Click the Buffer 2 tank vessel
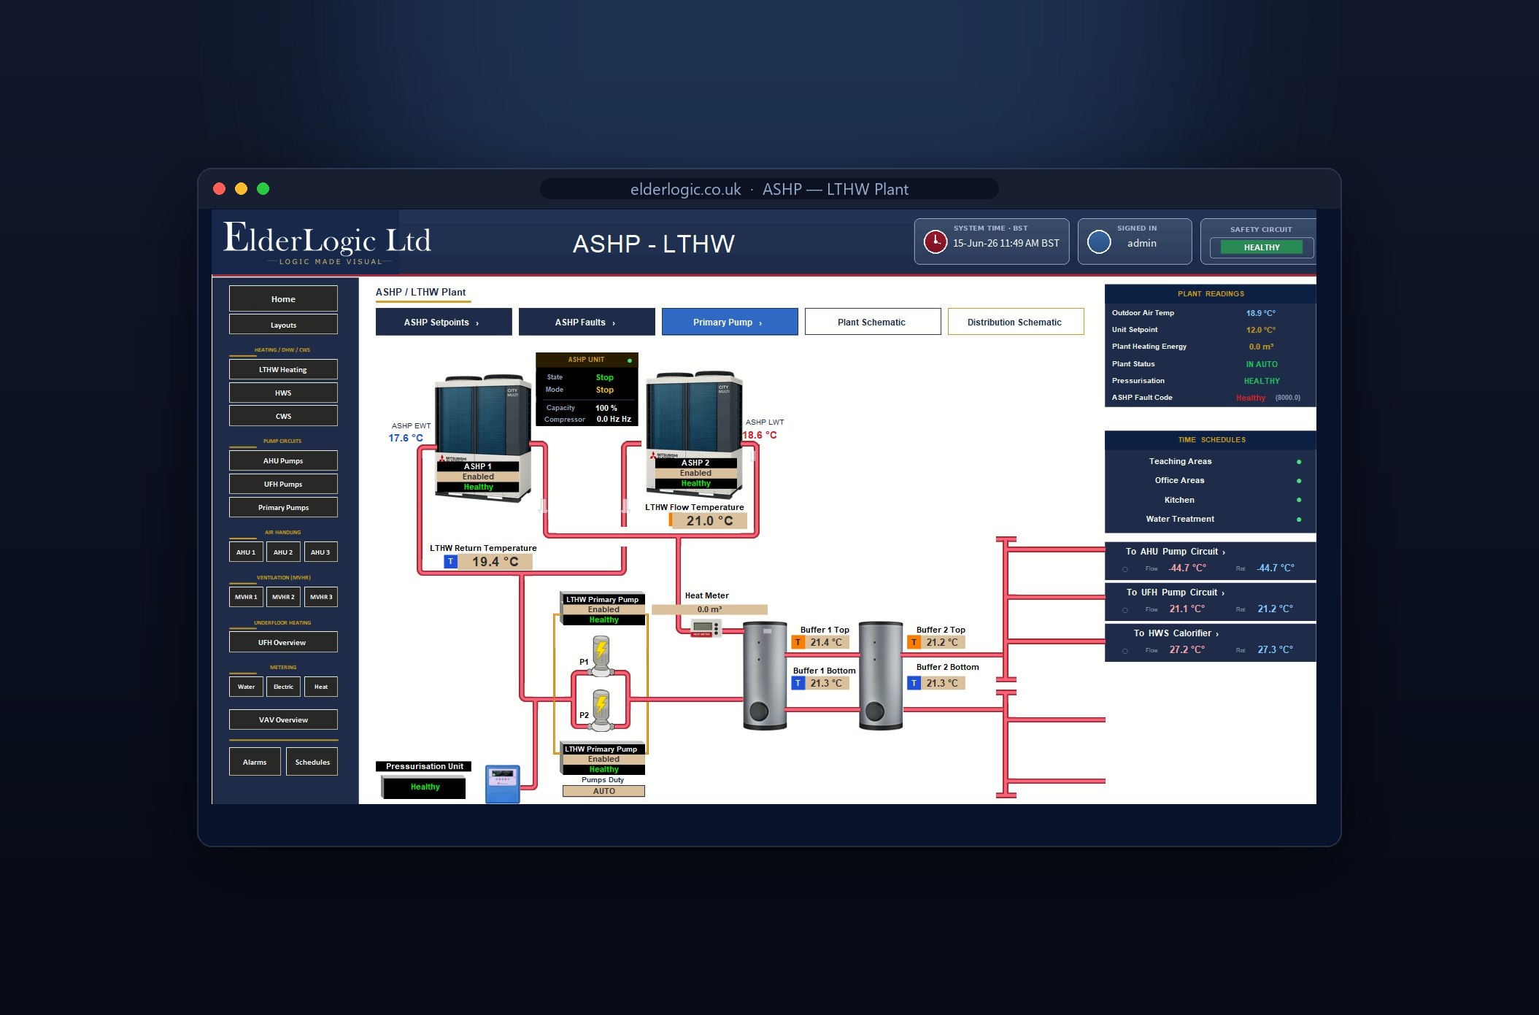 [x=881, y=675]
